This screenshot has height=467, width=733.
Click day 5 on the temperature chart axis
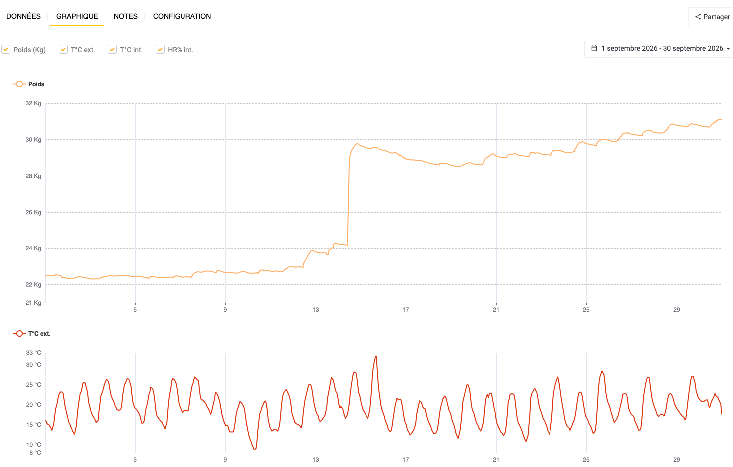(135, 460)
